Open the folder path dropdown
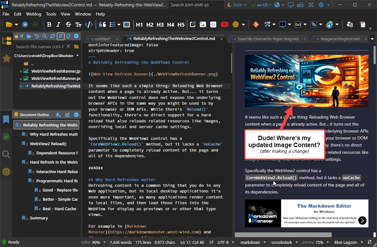This screenshot has width=377, height=247. pos(77,55)
